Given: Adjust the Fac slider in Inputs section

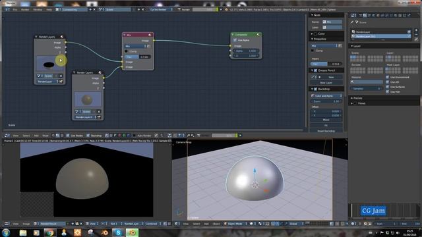Looking at the screenshot, I should pos(326,64).
